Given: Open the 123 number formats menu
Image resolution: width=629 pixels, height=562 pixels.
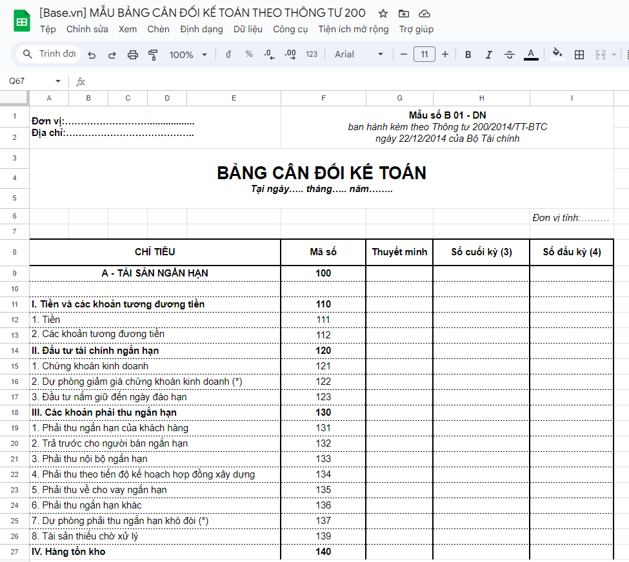Looking at the screenshot, I should [312, 54].
